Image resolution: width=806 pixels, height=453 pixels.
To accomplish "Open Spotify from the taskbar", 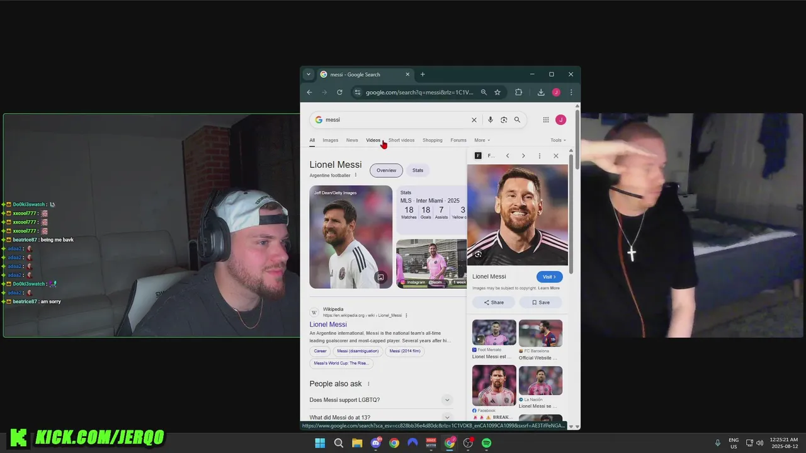I will tap(487, 443).
